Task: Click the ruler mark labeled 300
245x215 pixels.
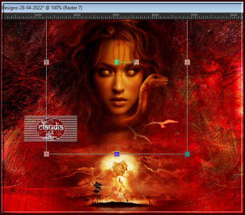Action: 38,15
